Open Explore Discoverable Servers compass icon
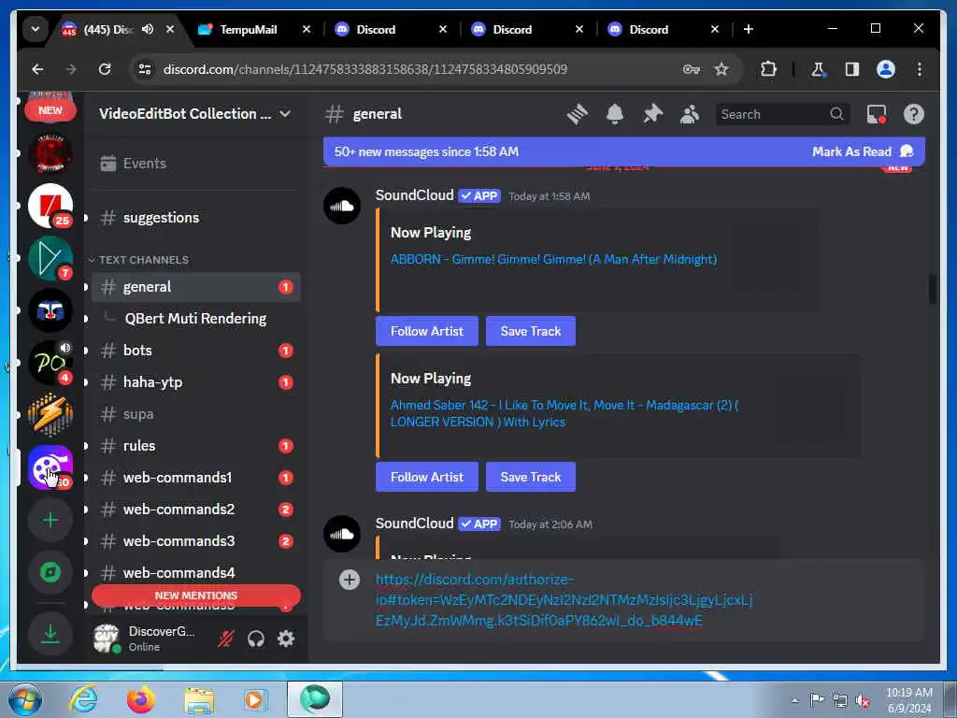This screenshot has height=718, width=957. point(50,572)
